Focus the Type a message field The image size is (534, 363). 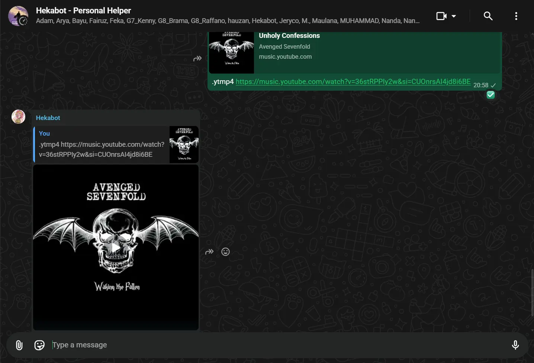click(279, 345)
